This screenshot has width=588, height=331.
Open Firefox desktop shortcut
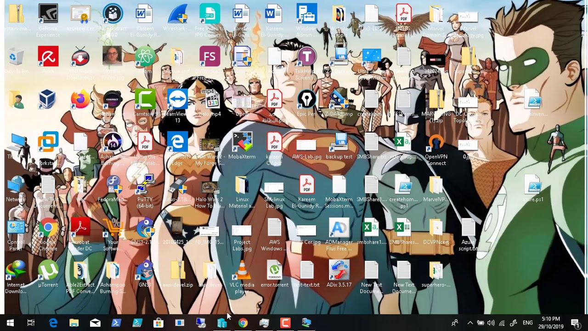pyautogui.click(x=80, y=99)
